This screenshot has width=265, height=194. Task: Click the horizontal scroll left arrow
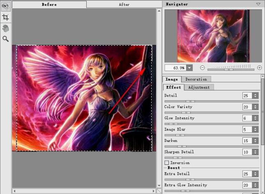pyautogui.click(x=14, y=191)
